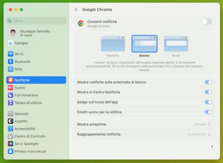Image resolution: width=223 pixels, height=163 pixels.
Task: Open Wi-Fi settings label
Action: (x=19, y=54)
